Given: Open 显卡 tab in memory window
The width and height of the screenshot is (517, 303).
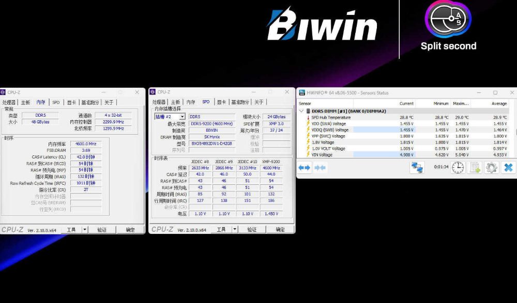Looking at the screenshot, I should click(71, 102).
